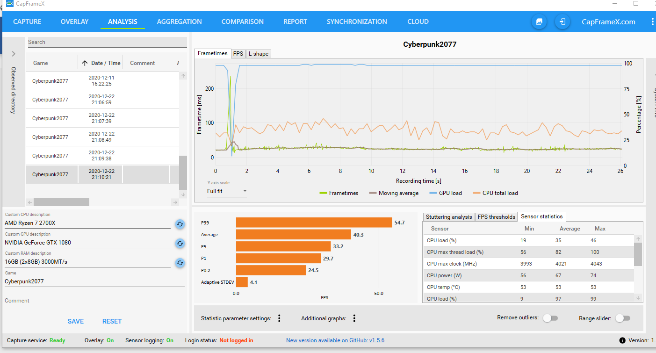
Task: Expand the Observed directory panel chevron
Action: [14, 54]
